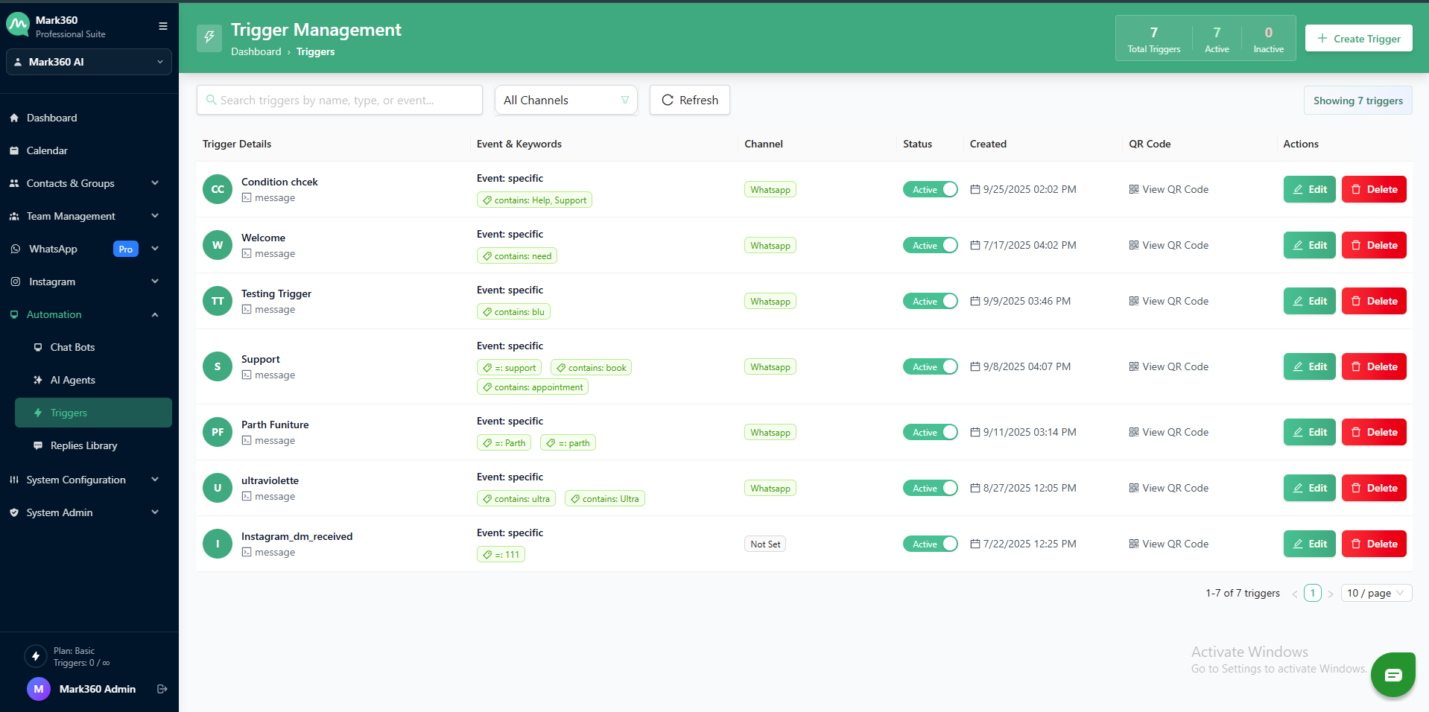Edit the Parth Funiture trigger
The image size is (1429, 712).
1309,432
